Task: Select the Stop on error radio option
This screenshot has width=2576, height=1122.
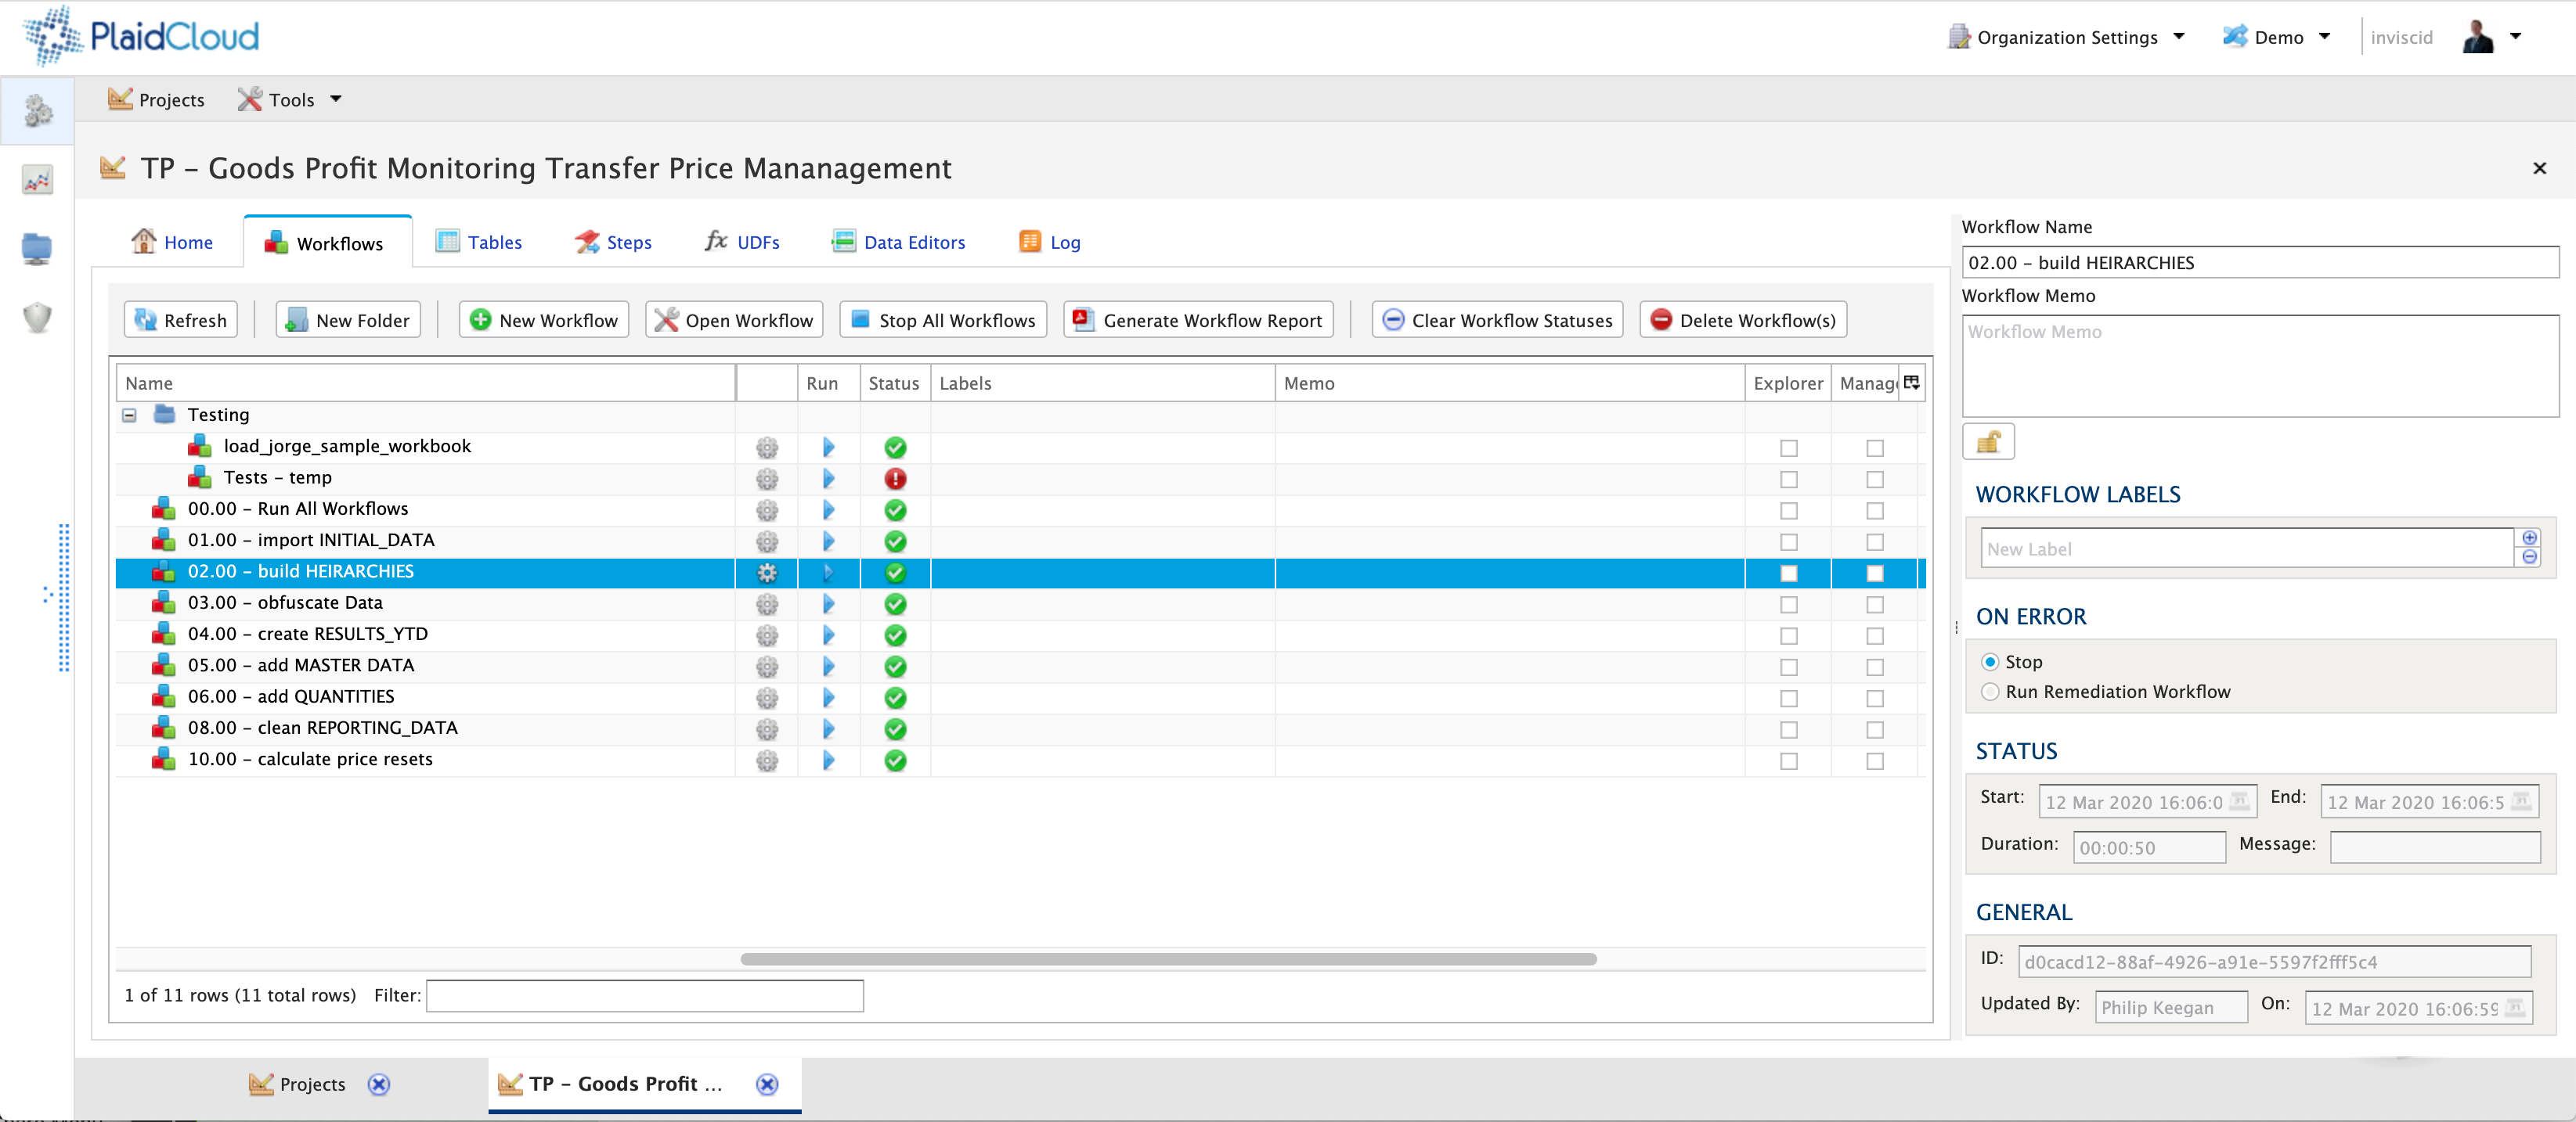Action: pos(1990,661)
